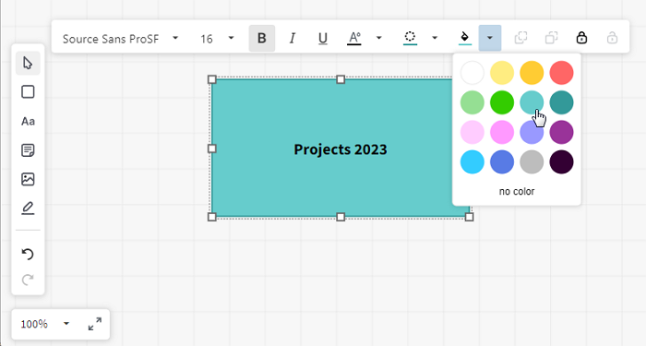Viewport: 646px width, 346px height.
Task: Click the bottom-center resize handle of shape
Action: point(341,217)
